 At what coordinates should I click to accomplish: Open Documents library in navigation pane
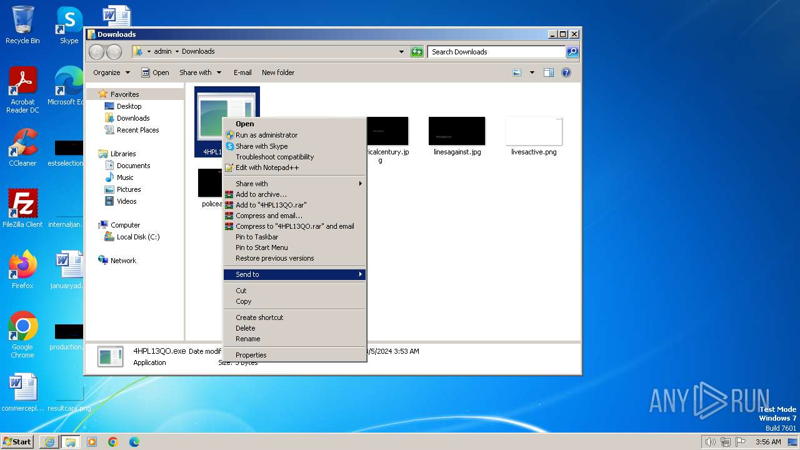[x=133, y=166]
